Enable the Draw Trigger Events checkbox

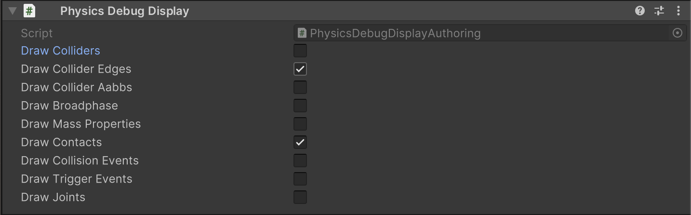300,179
